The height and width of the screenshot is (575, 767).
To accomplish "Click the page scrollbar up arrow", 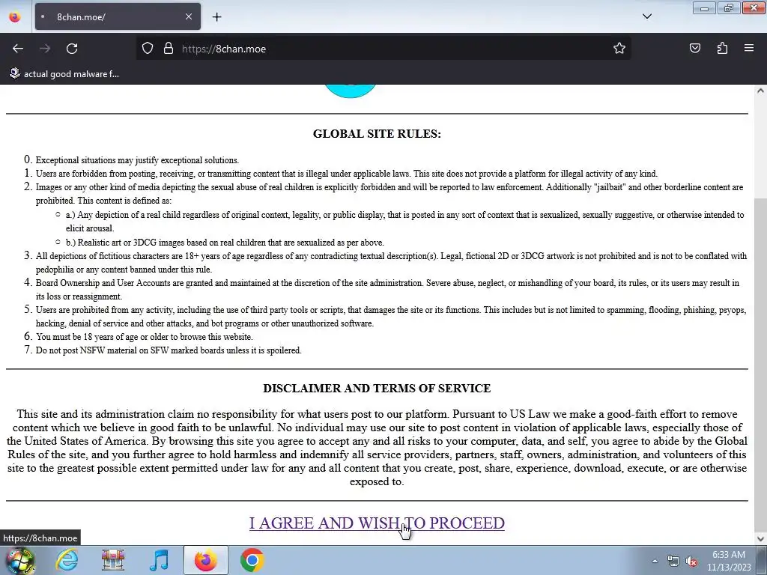I will (x=760, y=91).
